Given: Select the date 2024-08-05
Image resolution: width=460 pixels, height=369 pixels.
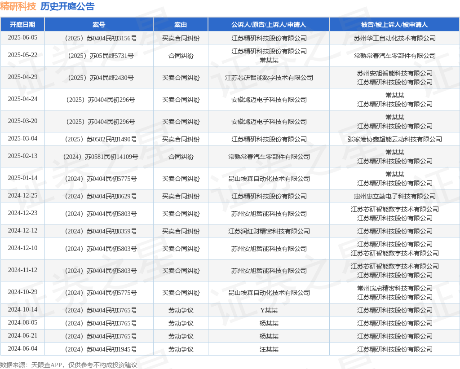Looking at the screenshot, I should pyautogui.click(x=22, y=323).
